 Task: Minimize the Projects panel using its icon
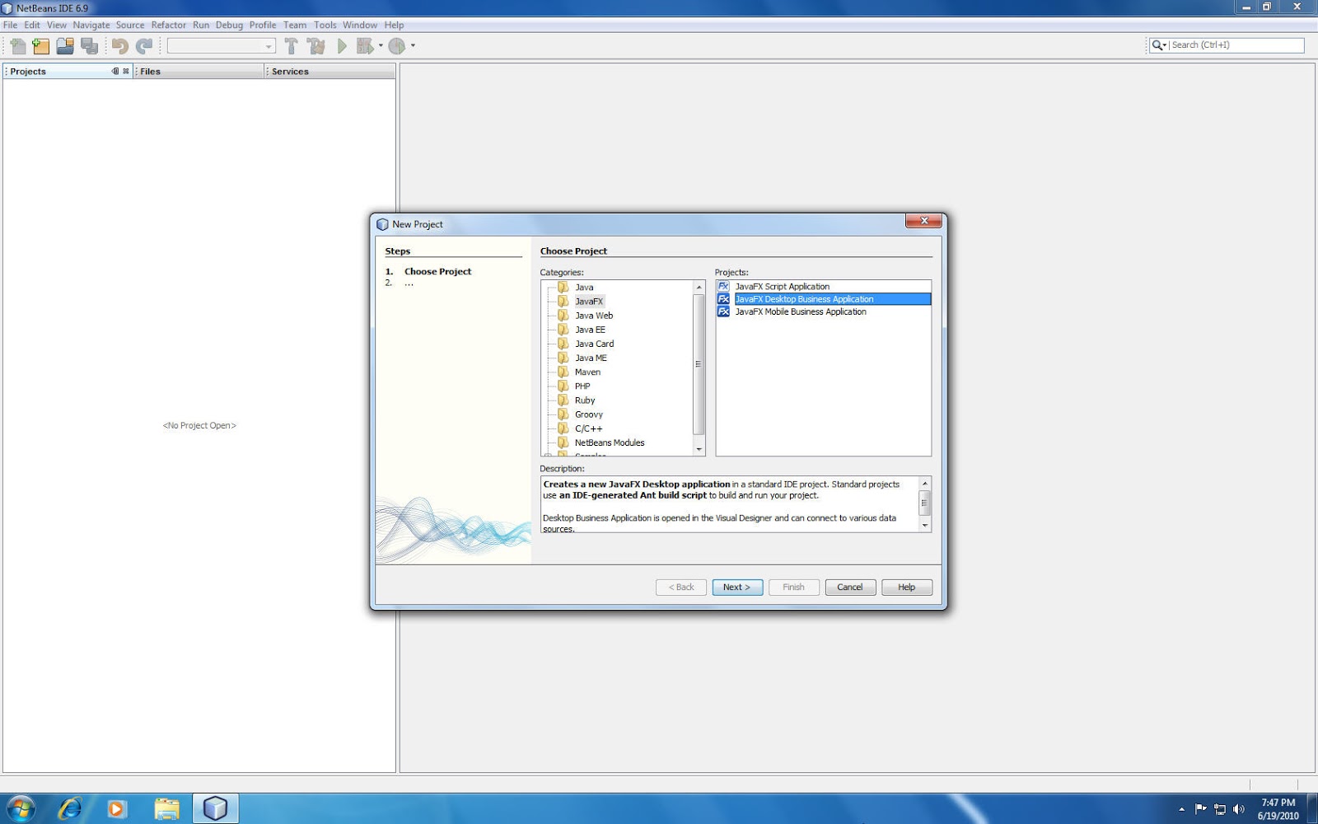click(x=115, y=72)
